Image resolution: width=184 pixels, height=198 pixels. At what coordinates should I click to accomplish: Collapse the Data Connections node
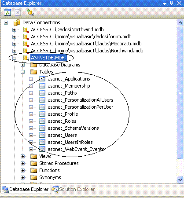coord(6,23)
